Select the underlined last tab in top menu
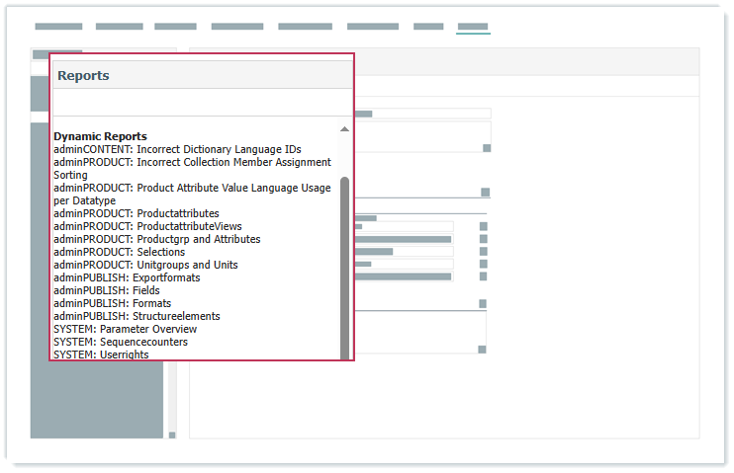Viewport: 734px width, 473px height. coord(473,27)
